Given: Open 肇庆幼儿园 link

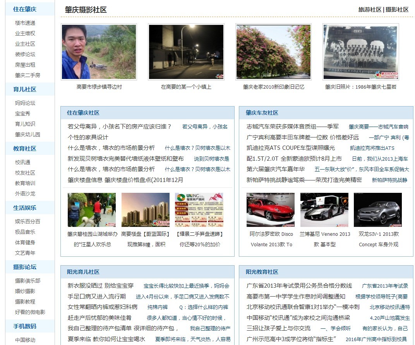Looking at the screenshot, I should (x=27, y=134).
